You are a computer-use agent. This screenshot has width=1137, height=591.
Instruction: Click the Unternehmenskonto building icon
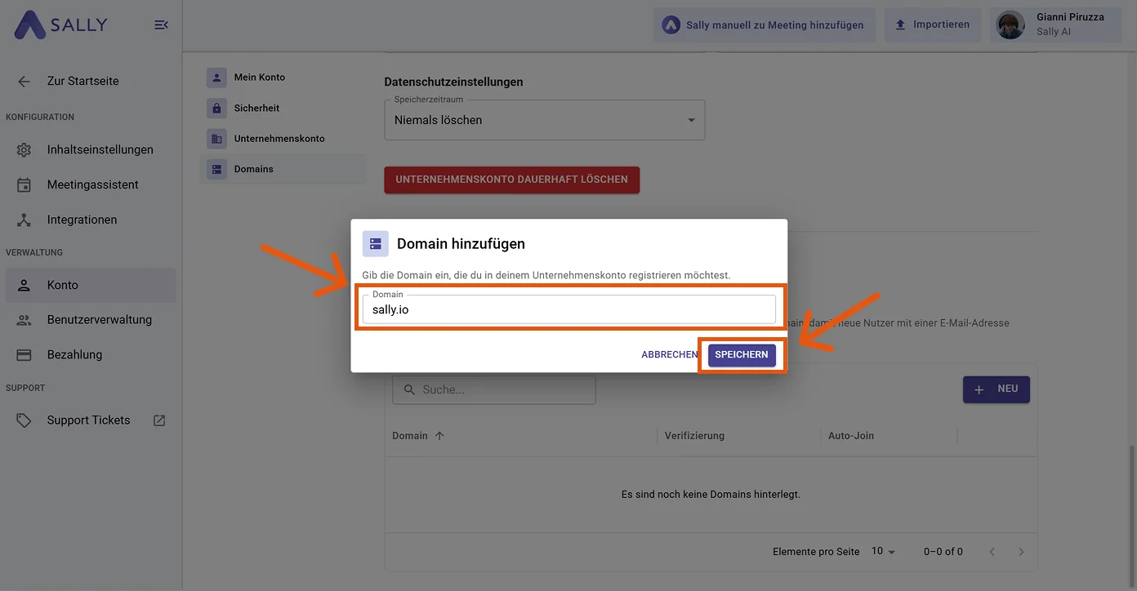pyautogui.click(x=216, y=139)
